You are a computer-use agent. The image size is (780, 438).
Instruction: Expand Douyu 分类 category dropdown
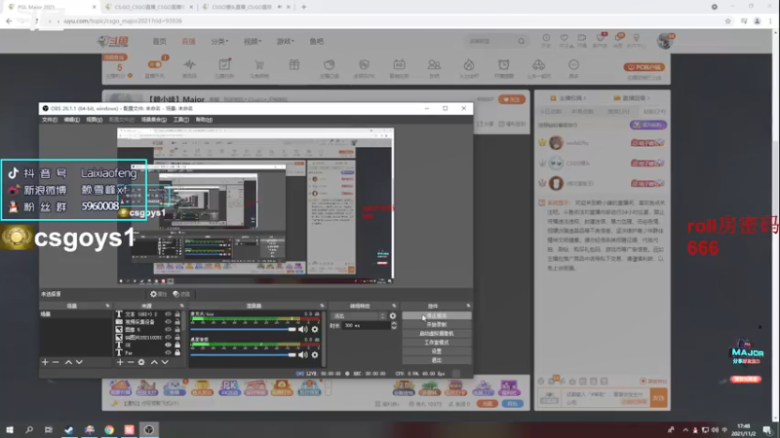(x=219, y=41)
